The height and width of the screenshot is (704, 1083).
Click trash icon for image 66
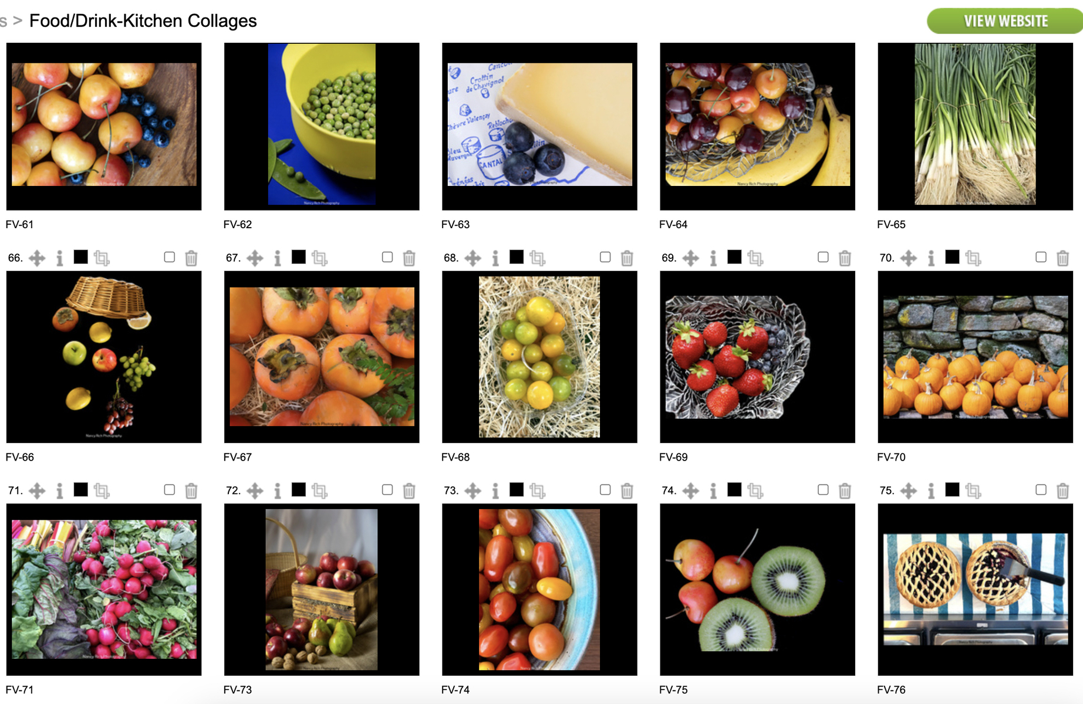(x=191, y=258)
